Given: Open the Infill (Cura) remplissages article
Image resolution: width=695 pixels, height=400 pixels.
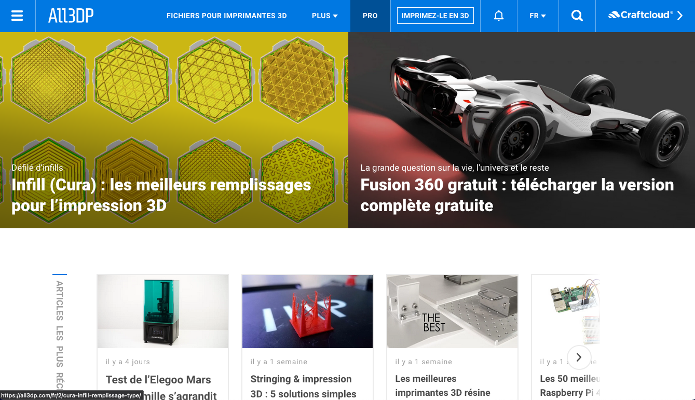Looking at the screenshot, I should tap(161, 195).
